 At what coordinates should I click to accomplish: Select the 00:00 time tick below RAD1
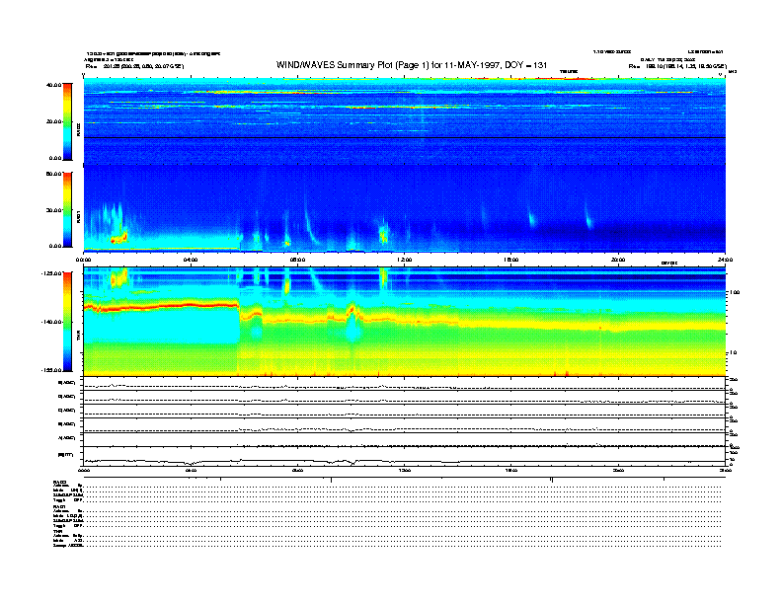coord(85,260)
